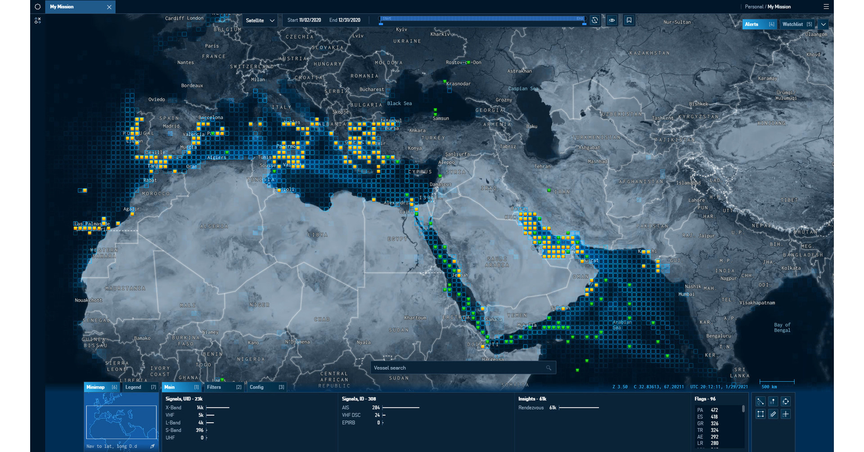The image size is (864, 452).
Task: Expand the chevron next to Watchlist
Action: [x=823, y=24]
